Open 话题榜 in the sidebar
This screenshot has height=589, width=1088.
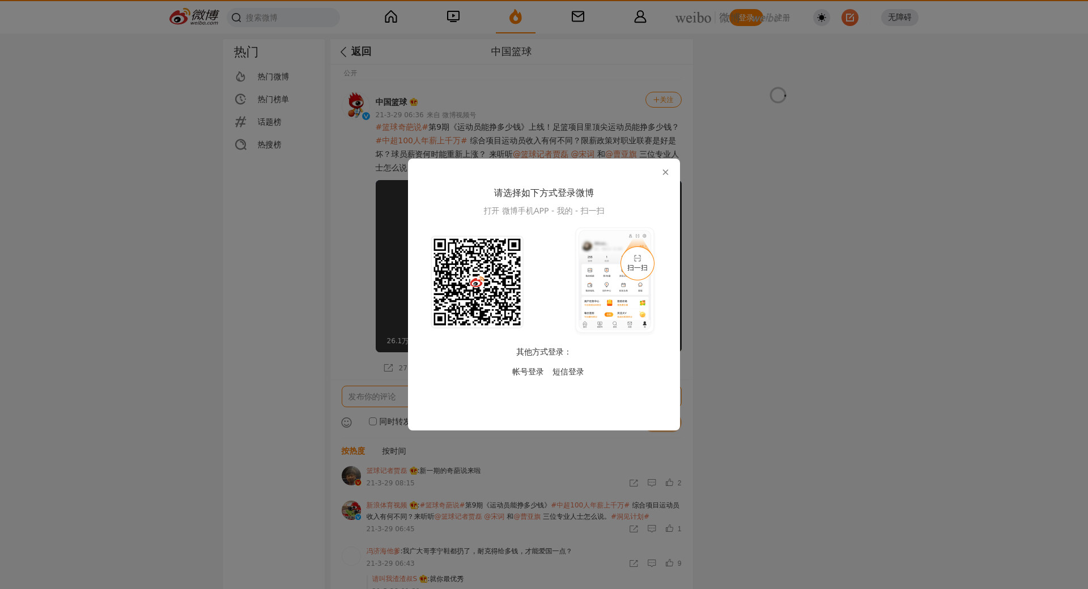tap(273, 122)
